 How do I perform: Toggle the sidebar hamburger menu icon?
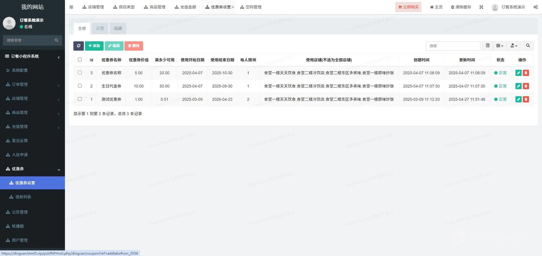[71, 7]
